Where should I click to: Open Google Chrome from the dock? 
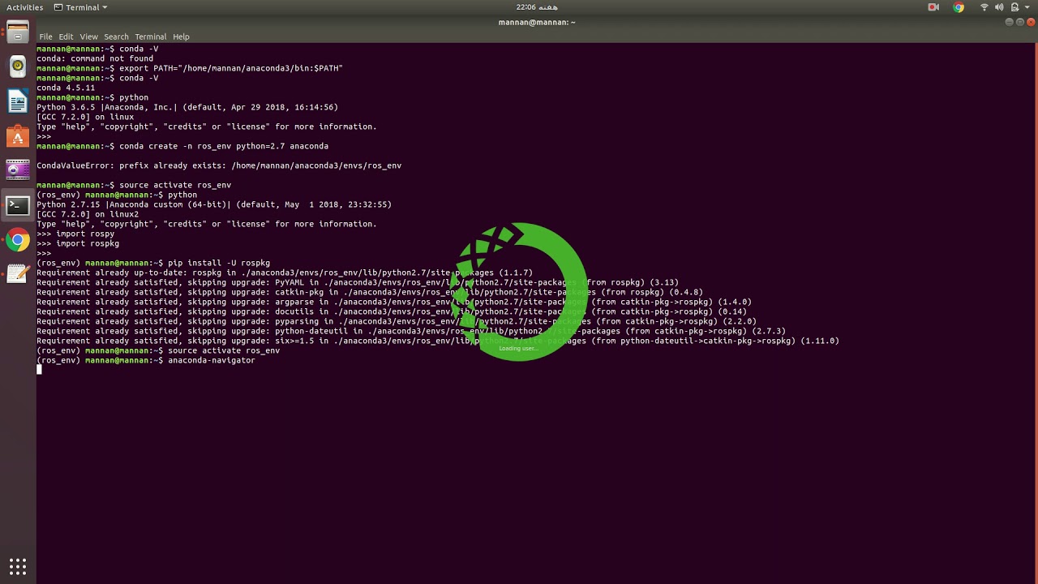[x=18, y=240]
